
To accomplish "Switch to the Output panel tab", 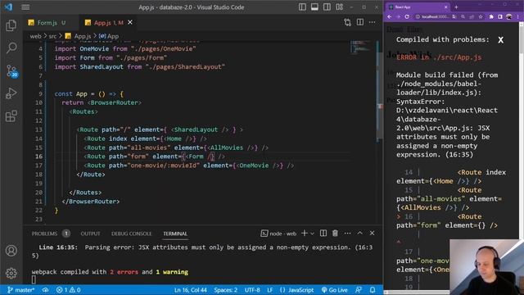I will [90, 234].
